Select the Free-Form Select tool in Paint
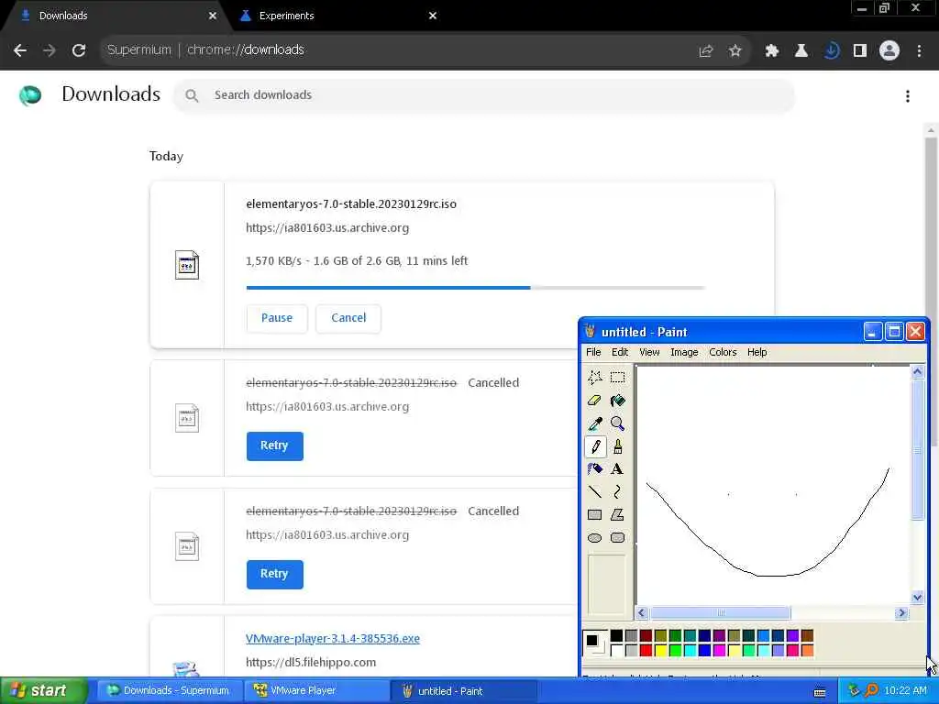 coord(594,377)
